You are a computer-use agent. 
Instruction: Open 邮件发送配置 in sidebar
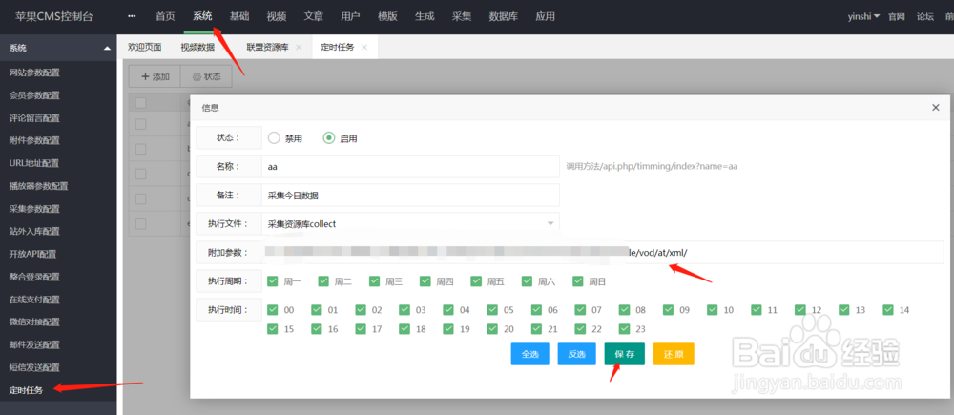34,345
